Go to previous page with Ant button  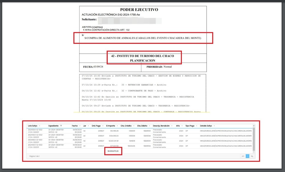(x=243, y=156)
